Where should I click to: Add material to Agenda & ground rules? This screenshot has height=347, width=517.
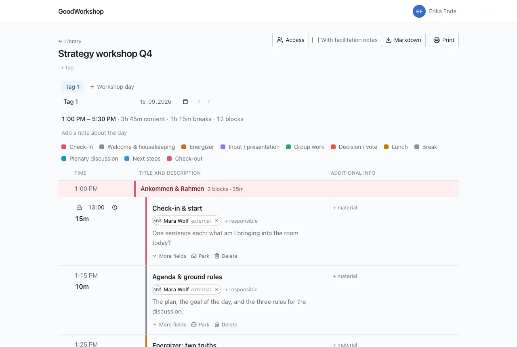pyautogui.click(x=345, y=276)
